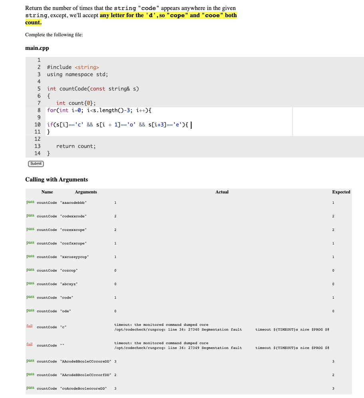
Task: Click line 13 containing return count
Action: (76, 146)
